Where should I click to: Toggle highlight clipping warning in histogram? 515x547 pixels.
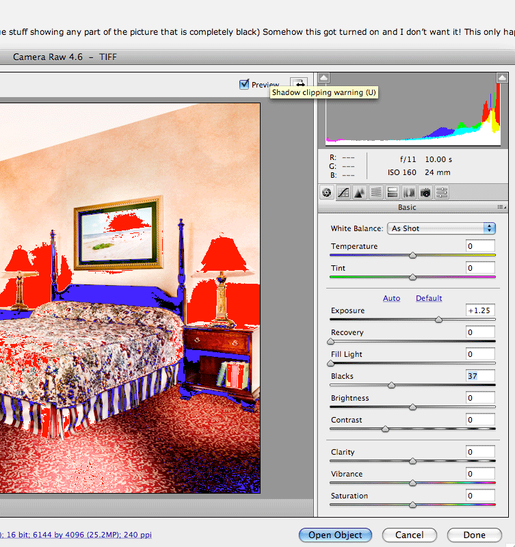coord(502,78)
